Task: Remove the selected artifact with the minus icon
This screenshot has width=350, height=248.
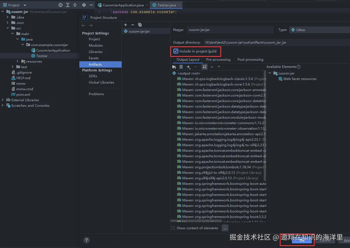Action: pyautogui.click(x=133, y=25)
